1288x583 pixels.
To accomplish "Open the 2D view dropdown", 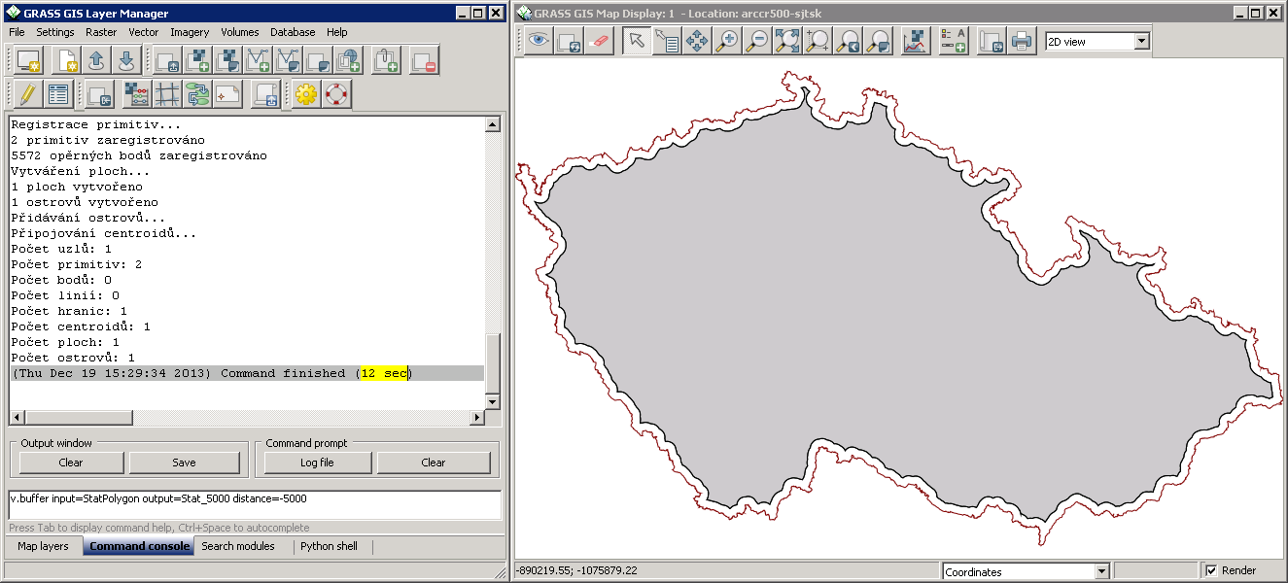I will click(x=1097, y=42).
